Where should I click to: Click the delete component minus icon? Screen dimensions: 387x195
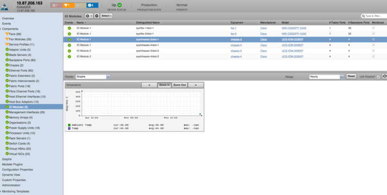pos(97,16)
